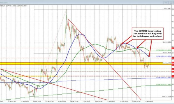
Task: Select the EURUSD,H1 price header text
Action: click(x=14, y=6)
